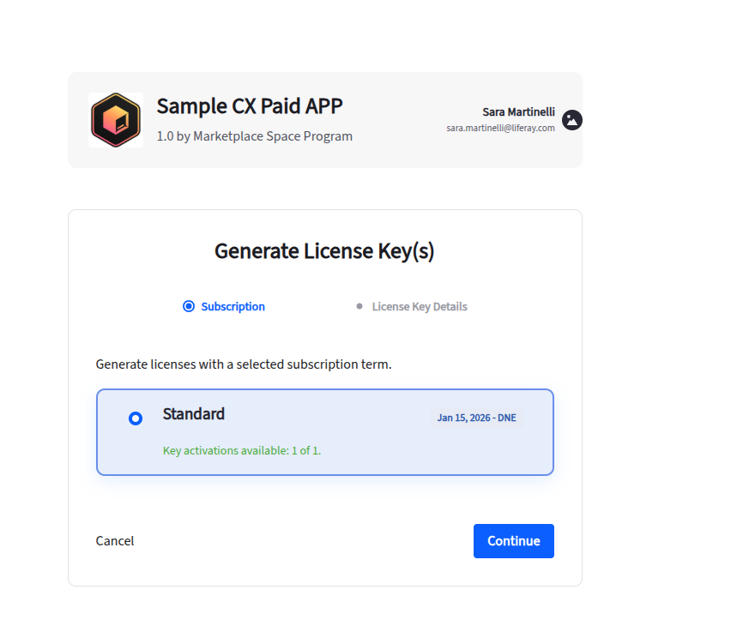Click the License Key Details step dot
This screenshot has width=731, height=632.
(x=359, y=306)
